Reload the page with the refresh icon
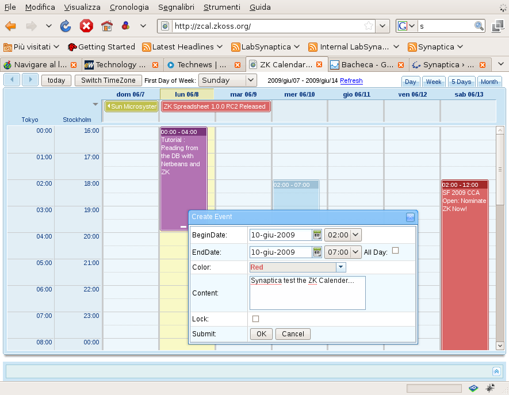This screenshot has width=509, height=395. point(66,26)
